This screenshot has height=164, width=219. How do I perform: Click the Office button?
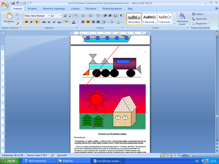coord(5,4)
